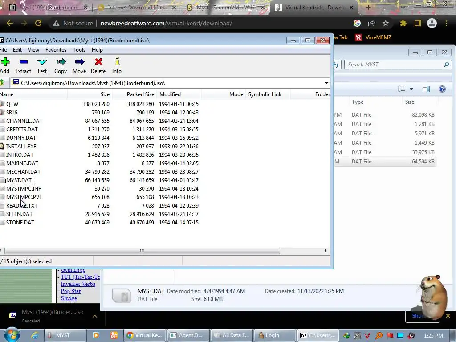
Task: Open Windows Media Player taskbar icon
Action: click(96, 335)
